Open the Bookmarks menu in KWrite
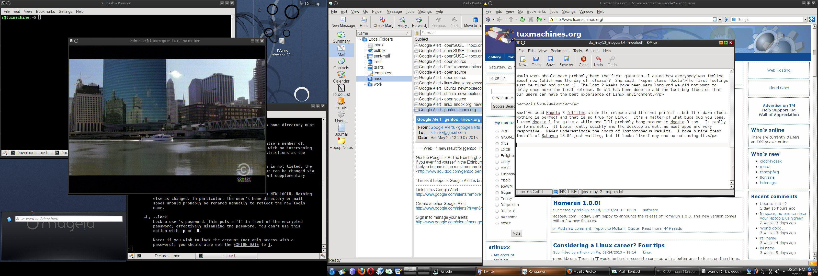The width and height of the screenshot is (818, 276). pos(560,51)
